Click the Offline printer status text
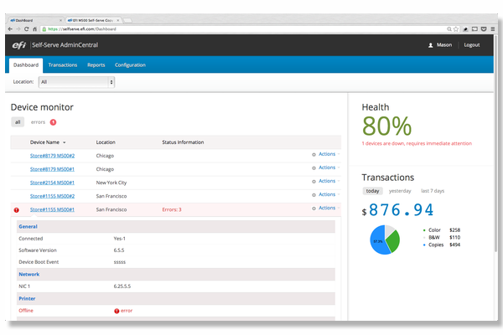This screenshot has height=335, width=503. point(26,311)
